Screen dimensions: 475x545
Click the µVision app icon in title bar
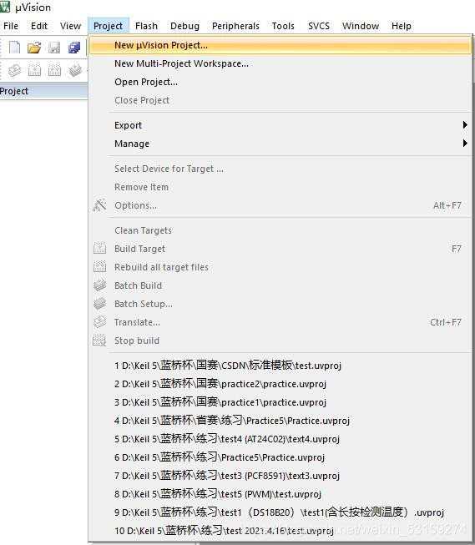[5, 7]
